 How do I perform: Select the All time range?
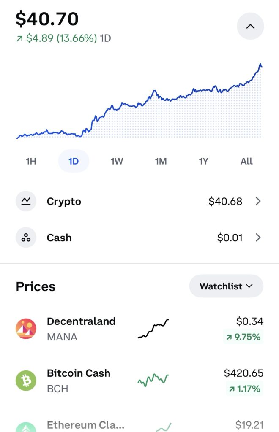[246, 161]
